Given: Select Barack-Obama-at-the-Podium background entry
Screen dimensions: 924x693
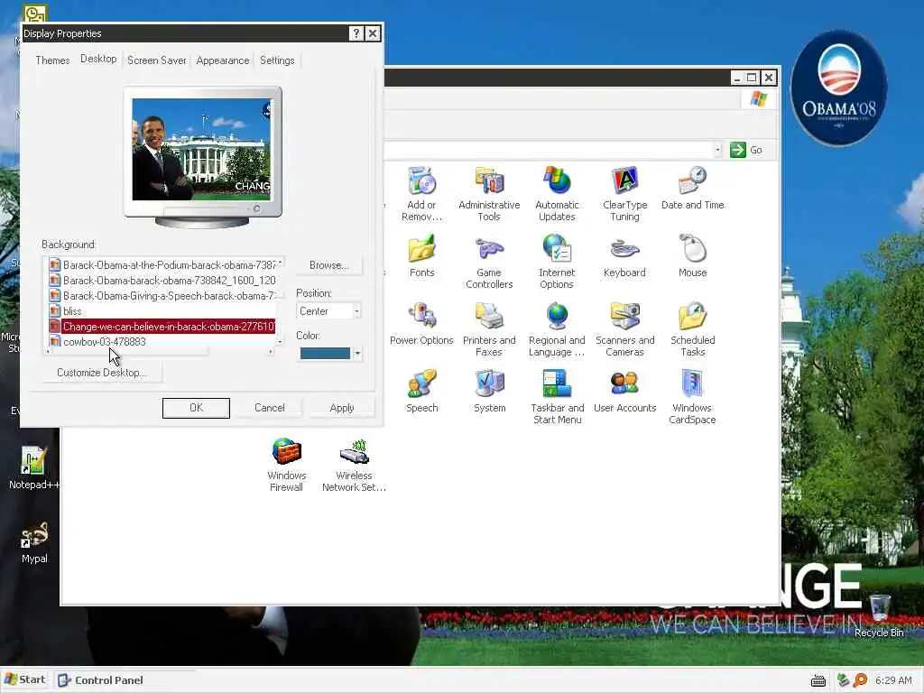Looking at the screenshot, I should click(x=162, y=265).
